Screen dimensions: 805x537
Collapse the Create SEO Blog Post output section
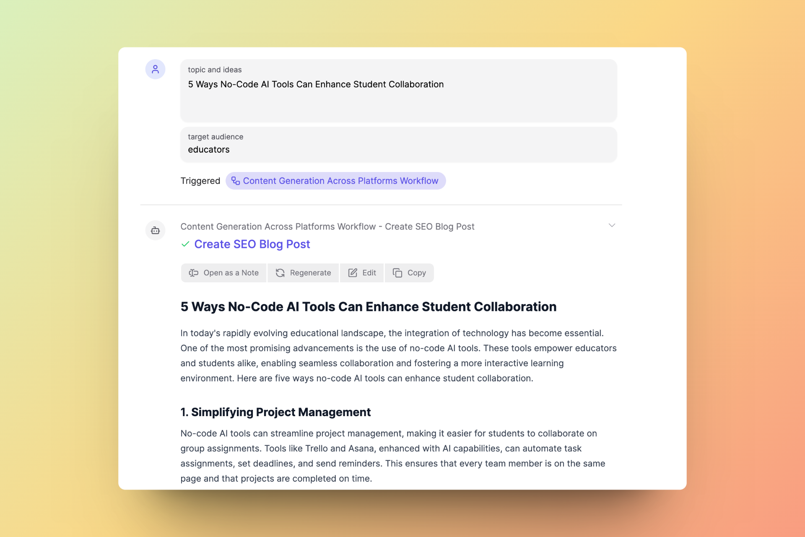pos(612,225)
